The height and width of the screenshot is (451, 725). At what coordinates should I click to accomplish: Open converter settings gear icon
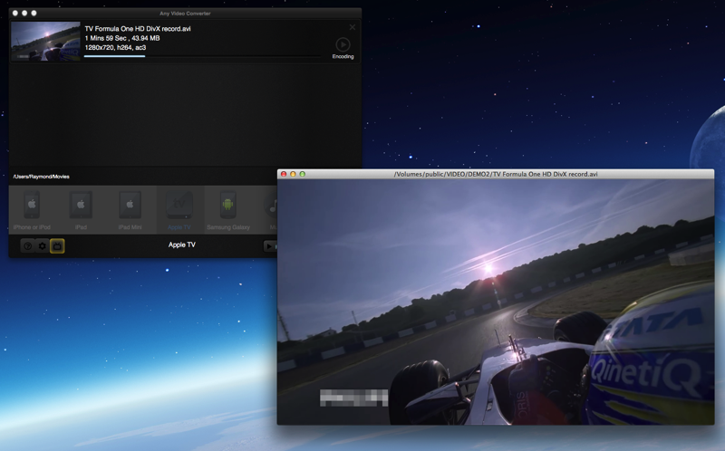click(42, 245)
